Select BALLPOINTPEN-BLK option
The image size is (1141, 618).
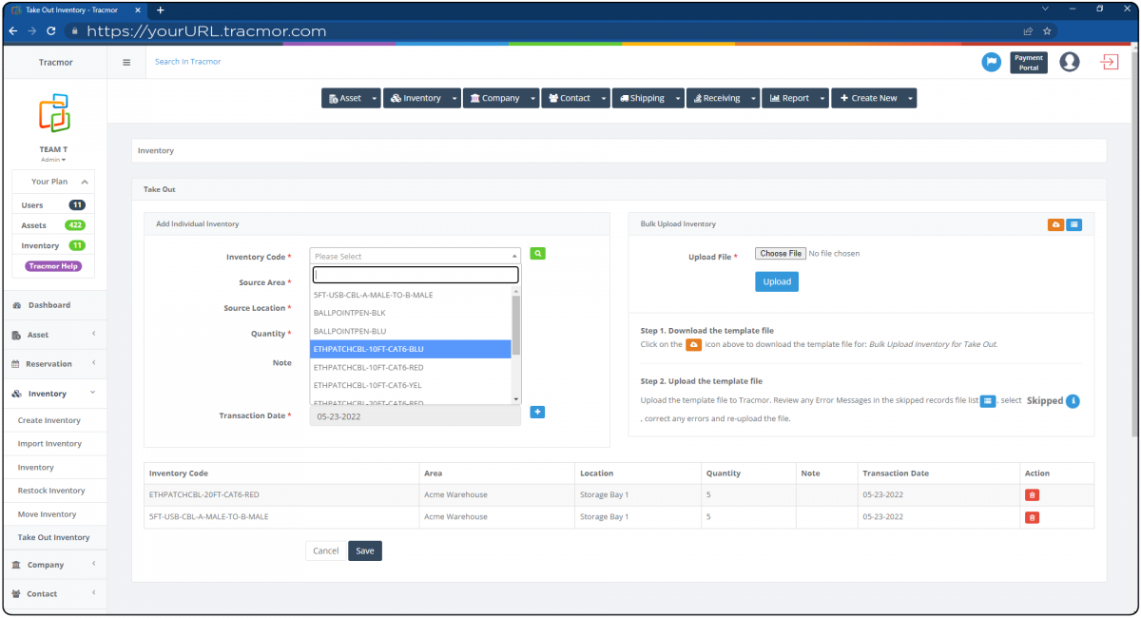411,313
